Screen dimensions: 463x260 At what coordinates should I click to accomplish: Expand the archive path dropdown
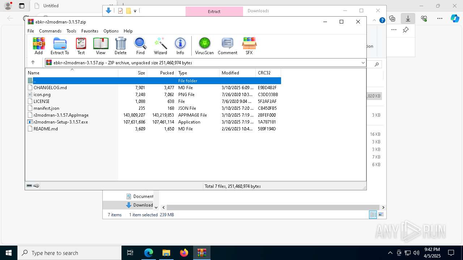click(x=363, y=63)
